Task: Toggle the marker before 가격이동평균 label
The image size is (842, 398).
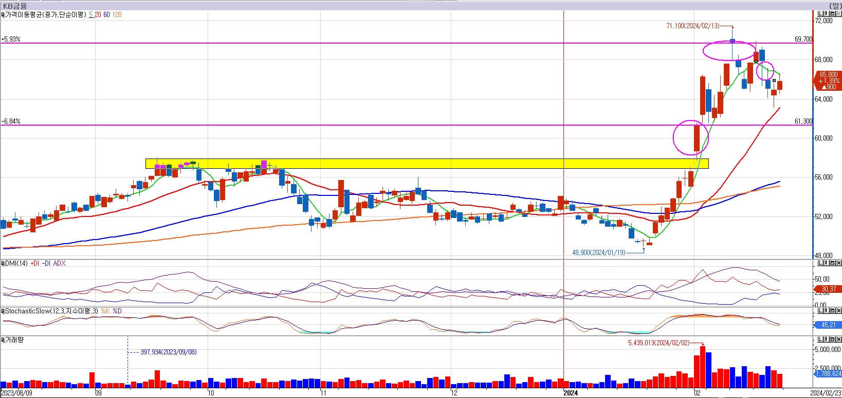Action: tap(3, 15)
